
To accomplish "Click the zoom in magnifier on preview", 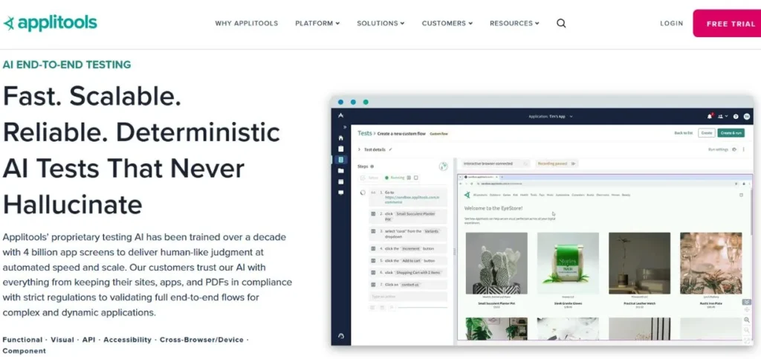I will coord(747,320).
